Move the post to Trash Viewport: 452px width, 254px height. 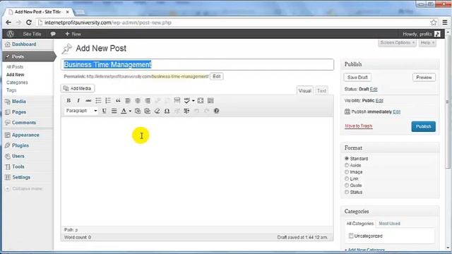358,126
